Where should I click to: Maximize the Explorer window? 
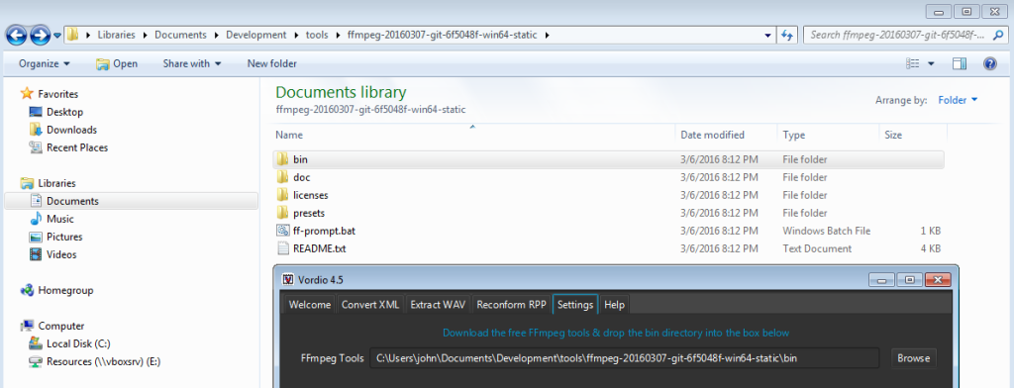point(967,11)
